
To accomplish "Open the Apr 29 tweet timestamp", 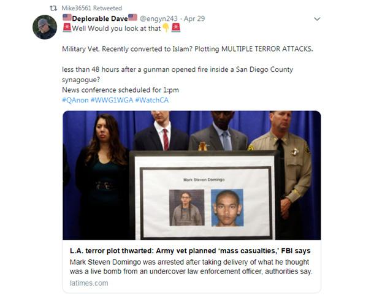I will (194, 18).
